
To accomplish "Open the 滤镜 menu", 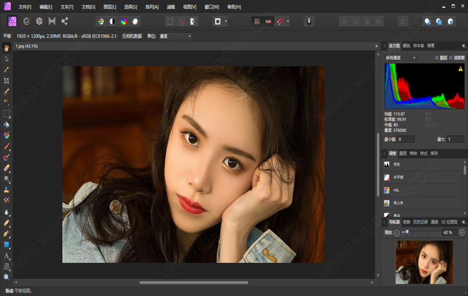I will click(171, 7).
